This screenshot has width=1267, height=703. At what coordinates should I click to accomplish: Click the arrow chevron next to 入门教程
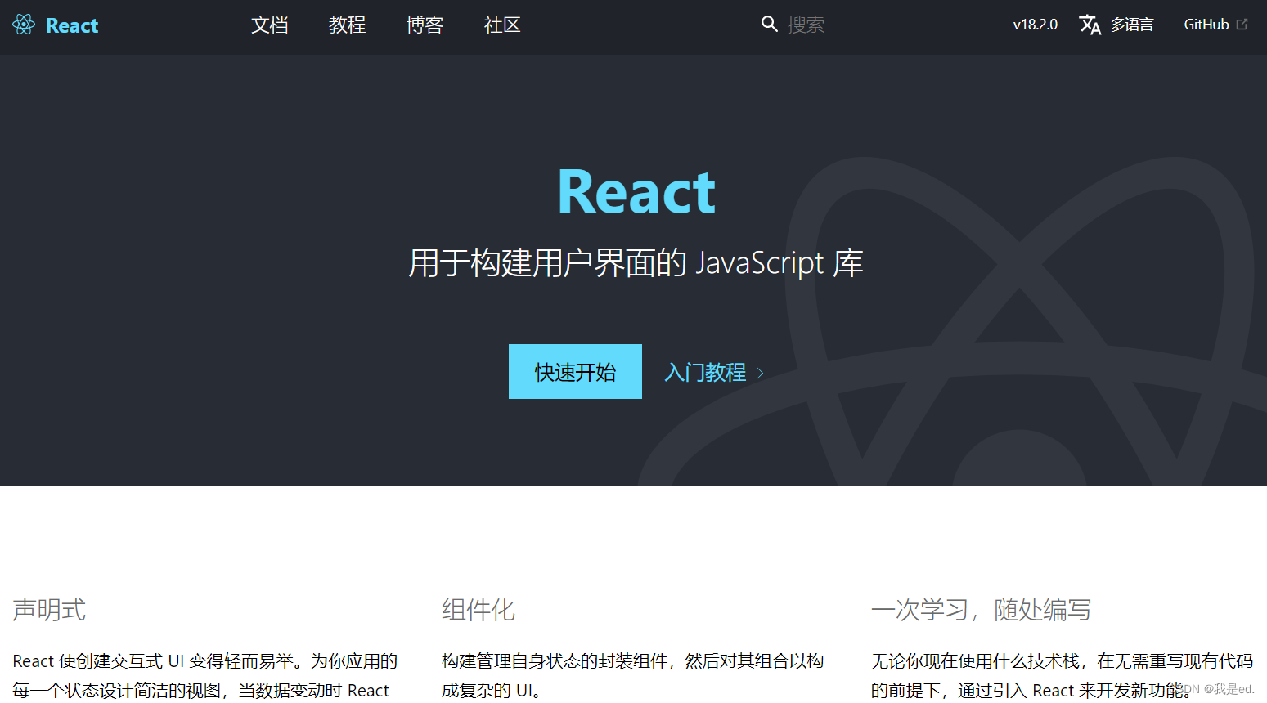point(760,372)
